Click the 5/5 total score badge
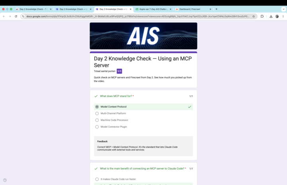This screenshot has width=287, height=185. tap(119, 71)
